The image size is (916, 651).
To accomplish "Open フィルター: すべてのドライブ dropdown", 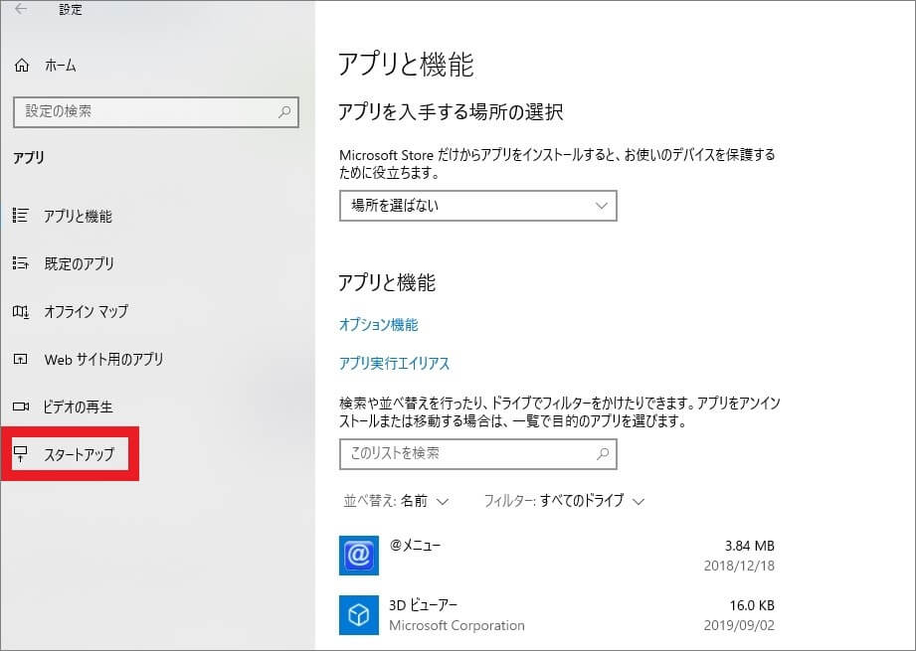I will [564, 501].
